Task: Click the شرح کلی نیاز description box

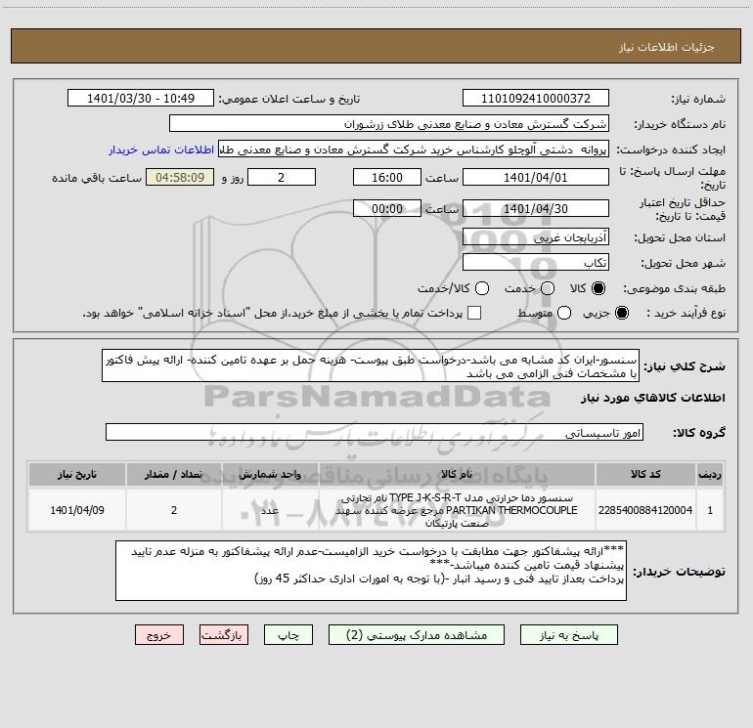Action: pyautogui.click(x=371, y=365)
